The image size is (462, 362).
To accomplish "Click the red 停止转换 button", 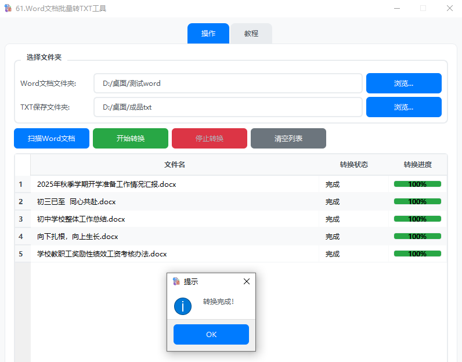I will point(210,139).
